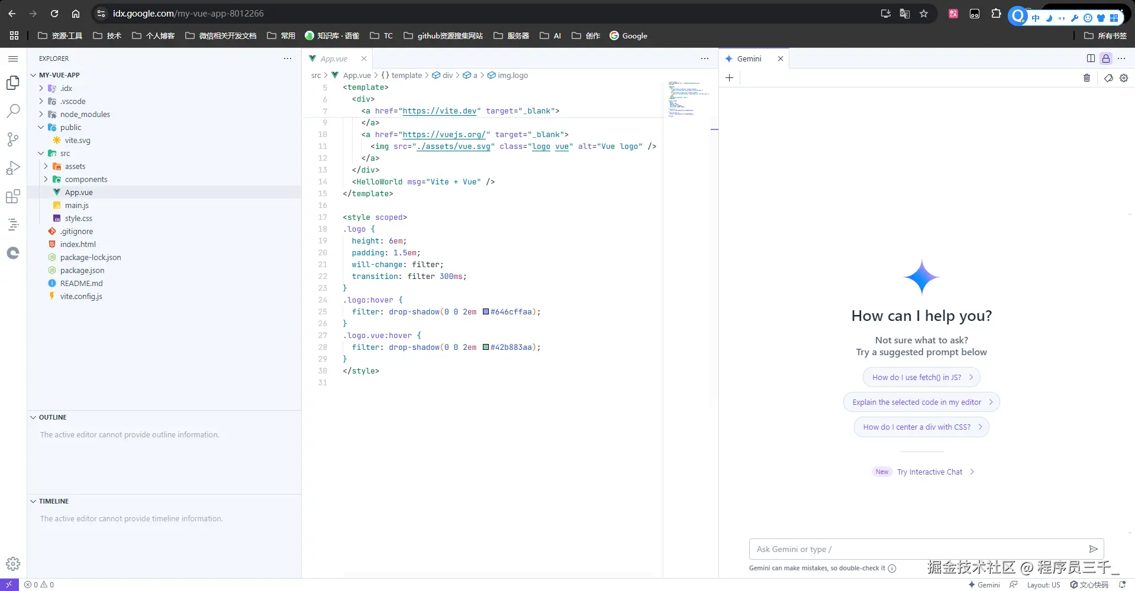Open the Search view in activity bar
The height and width of the screenshot is (591, 1135).
(13, 111)
